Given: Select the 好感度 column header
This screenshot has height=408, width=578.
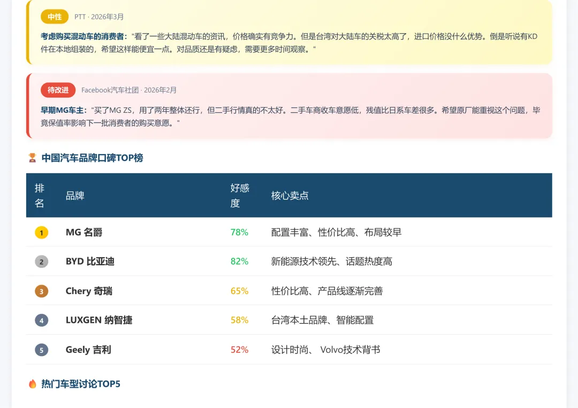Looking at the screenshot, I should pyautogui.click(x=237, y=195).
